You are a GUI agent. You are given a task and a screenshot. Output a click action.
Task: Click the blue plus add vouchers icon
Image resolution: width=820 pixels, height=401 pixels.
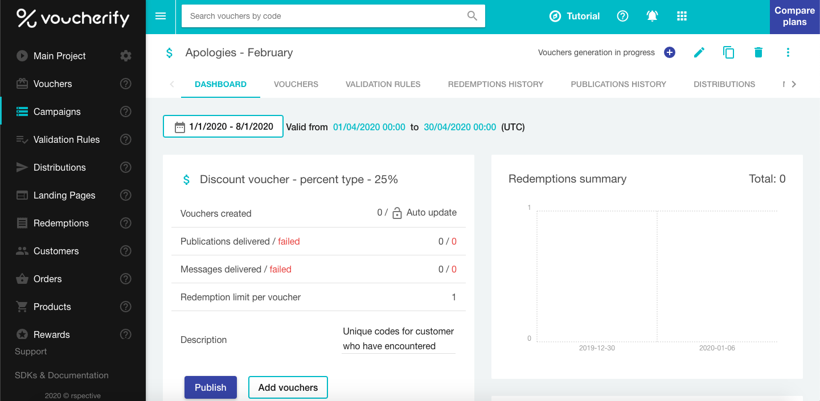coord(670,52)
